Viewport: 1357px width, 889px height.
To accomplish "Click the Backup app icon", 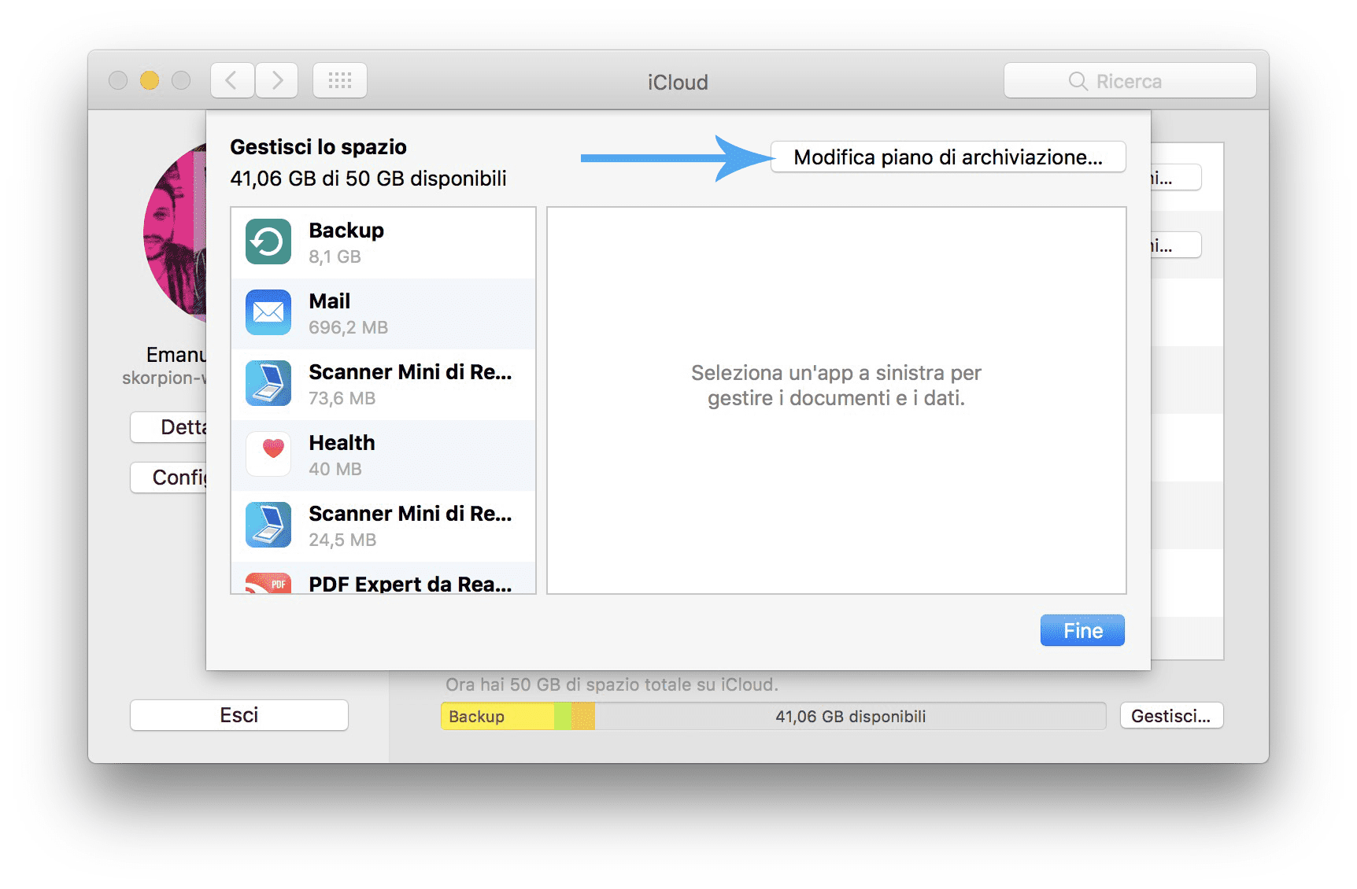I will pos(268,242).
